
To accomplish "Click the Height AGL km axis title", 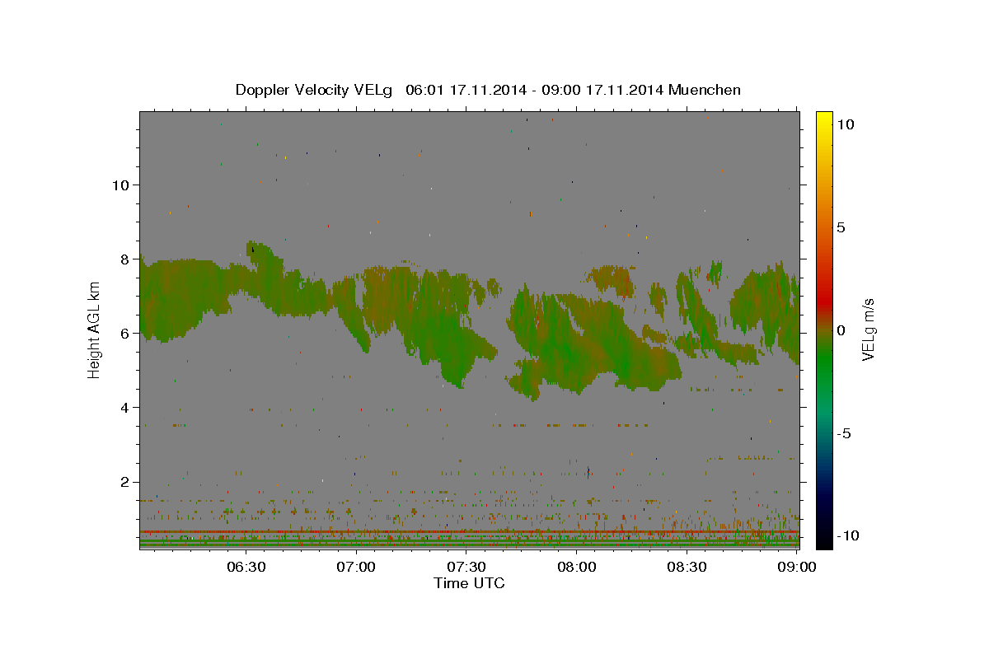I will click(94, 330).
